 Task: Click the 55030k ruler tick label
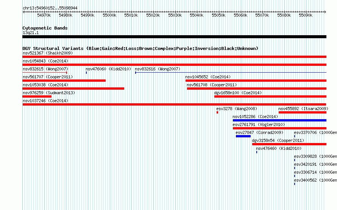pyautogui.click(x=175, y=15)
